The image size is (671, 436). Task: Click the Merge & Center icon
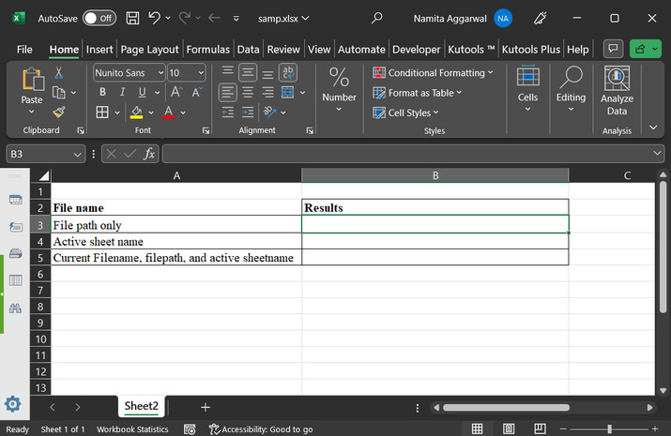288,92
